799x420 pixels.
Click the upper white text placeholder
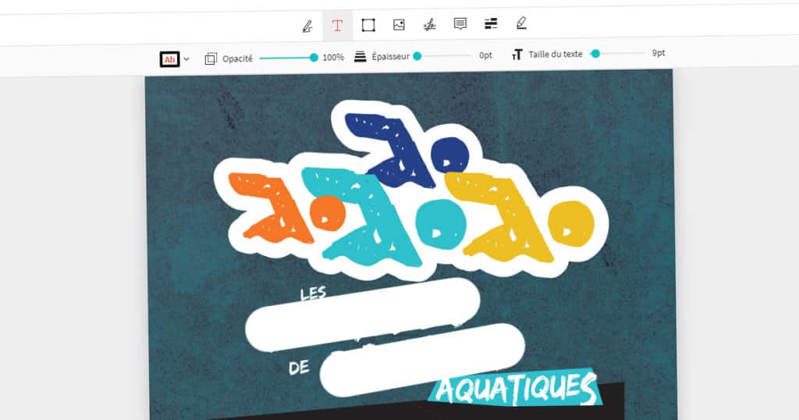coord(363,315)
